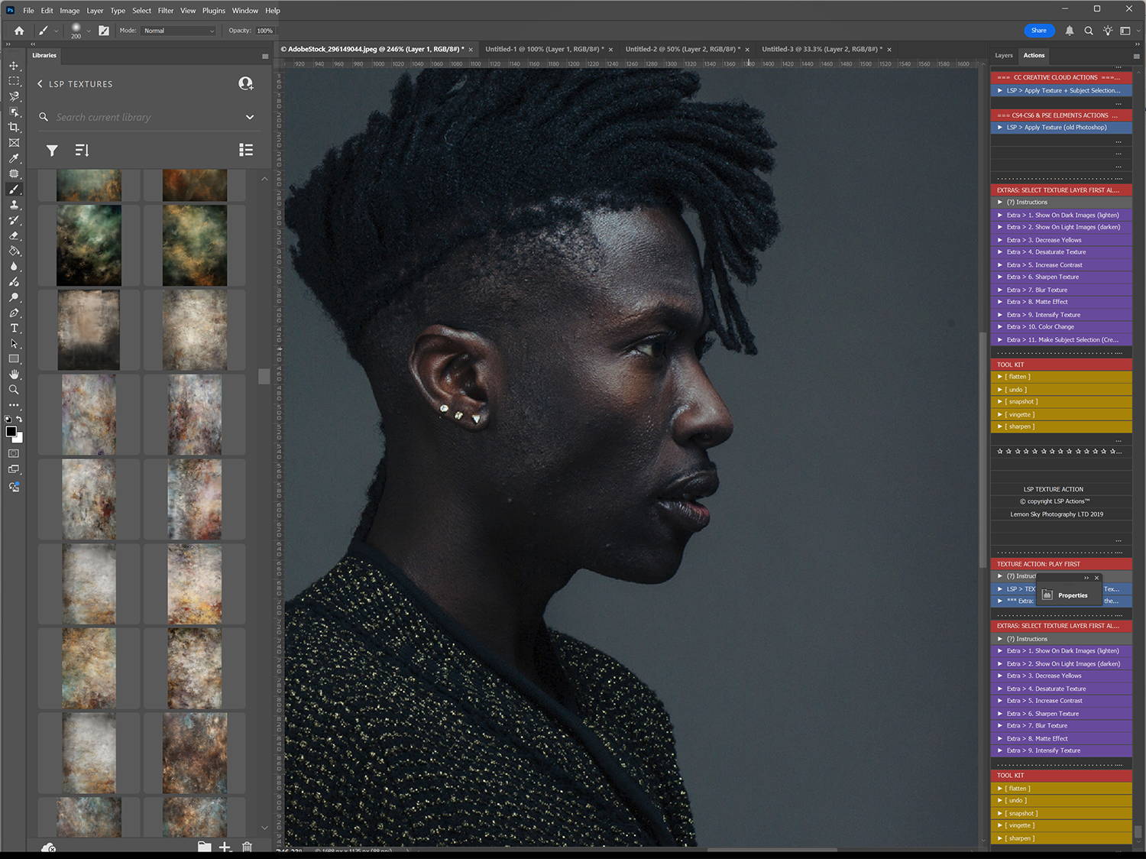Click the filter funnel icon in Libraries

coord(52,151)
